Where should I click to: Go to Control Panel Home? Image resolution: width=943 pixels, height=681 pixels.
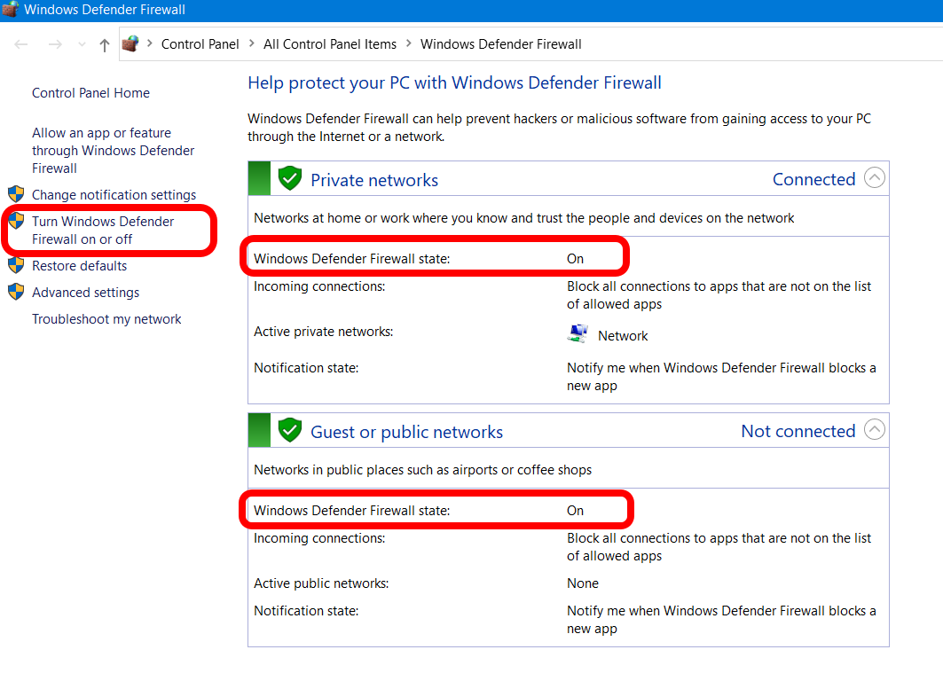[90, 92]
